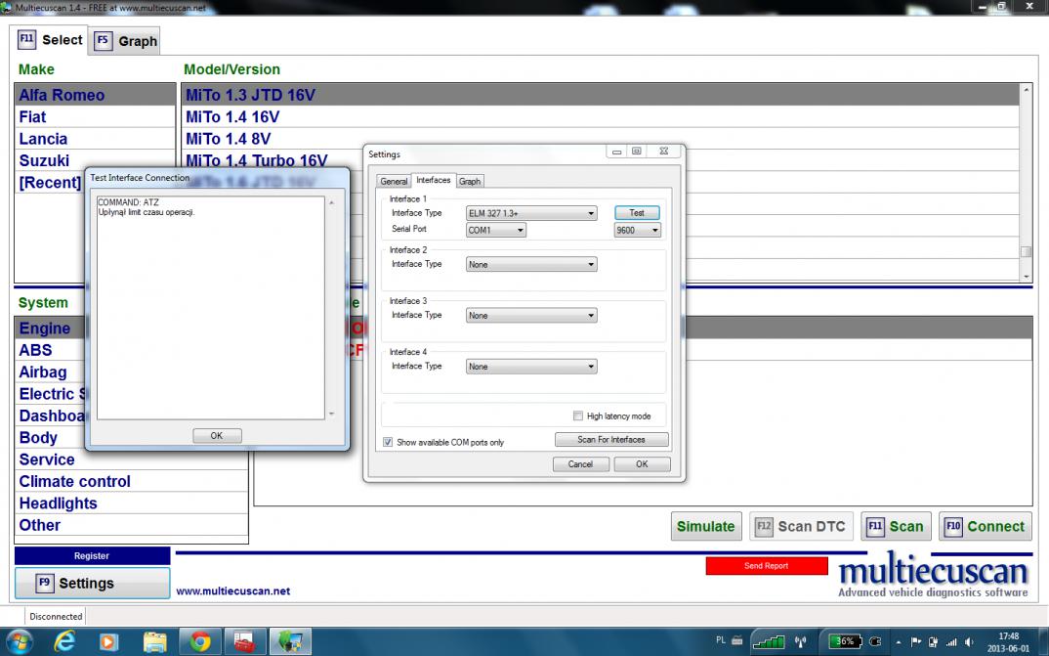
Task: Open Google Chrome from the taskbar
Action: point(199,641)
